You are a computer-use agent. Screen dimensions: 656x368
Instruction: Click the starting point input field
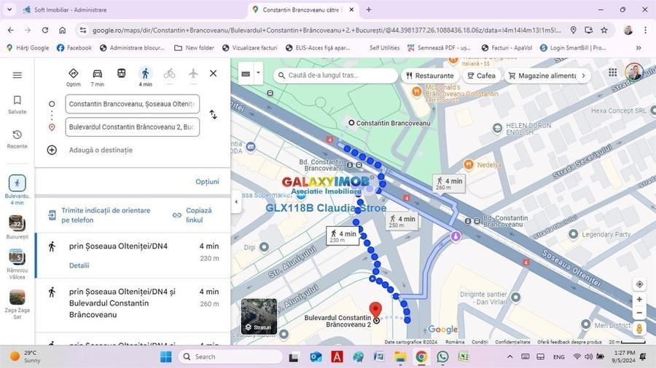coord(132,104)
